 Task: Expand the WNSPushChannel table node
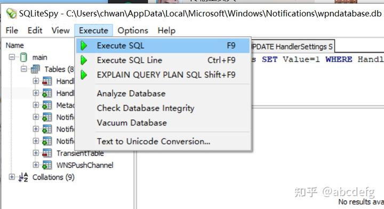click(x=36, y=165)
